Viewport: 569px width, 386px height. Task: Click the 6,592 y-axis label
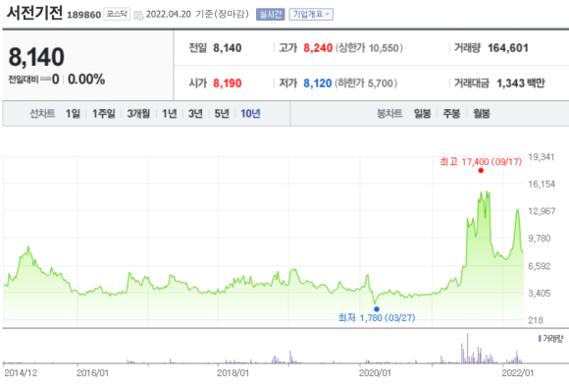pos(540,266)
